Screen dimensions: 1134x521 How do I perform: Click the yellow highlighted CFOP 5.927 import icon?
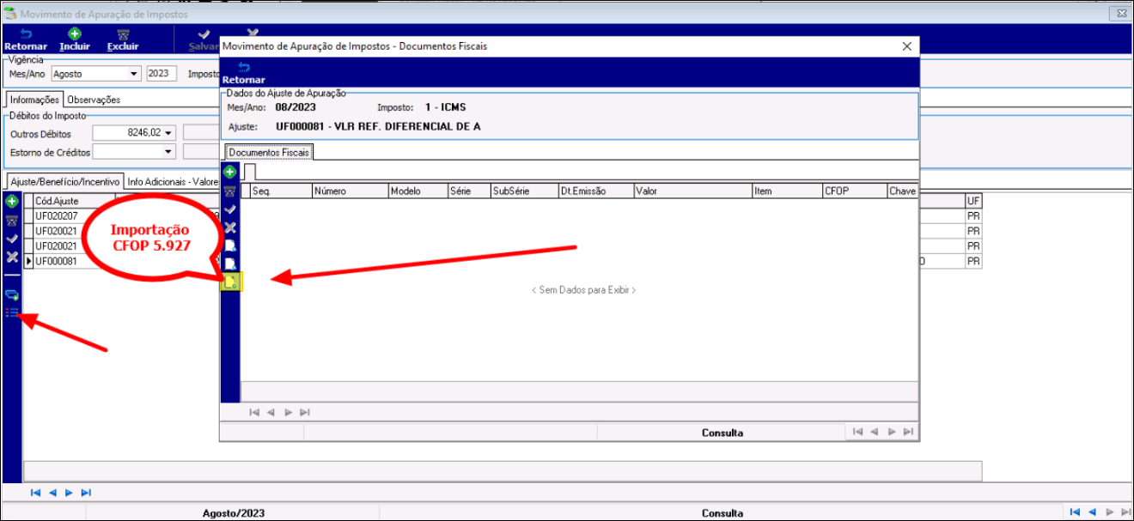(x=231, y=282)
